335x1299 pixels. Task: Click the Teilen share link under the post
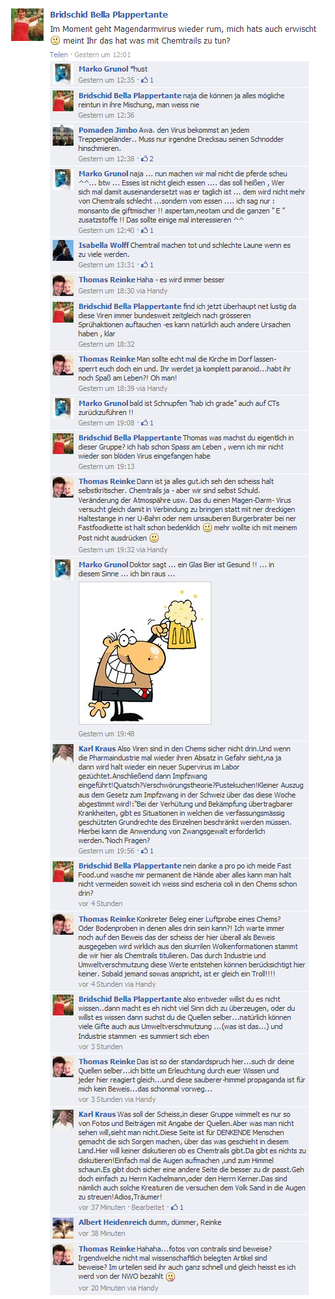(x=59, y=55)
